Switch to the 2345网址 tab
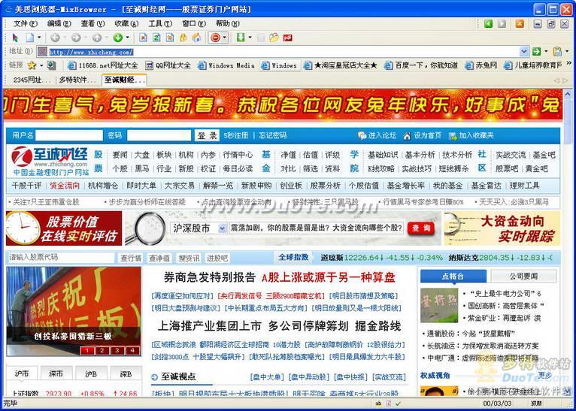Viewport: 576px width, 411px height. (32, 80)
